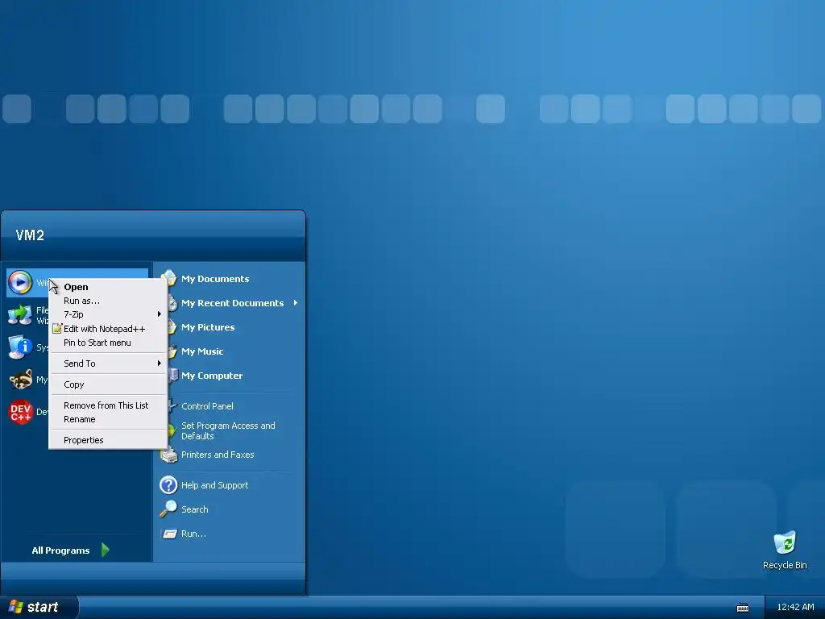Open All Programs list
This screenshot has height=619, width=825.
tap(71, 550)
